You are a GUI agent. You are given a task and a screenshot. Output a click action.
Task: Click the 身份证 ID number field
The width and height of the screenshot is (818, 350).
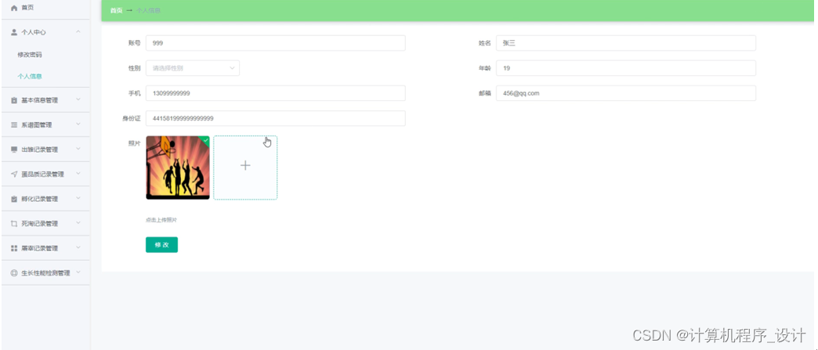pos(276,118)
